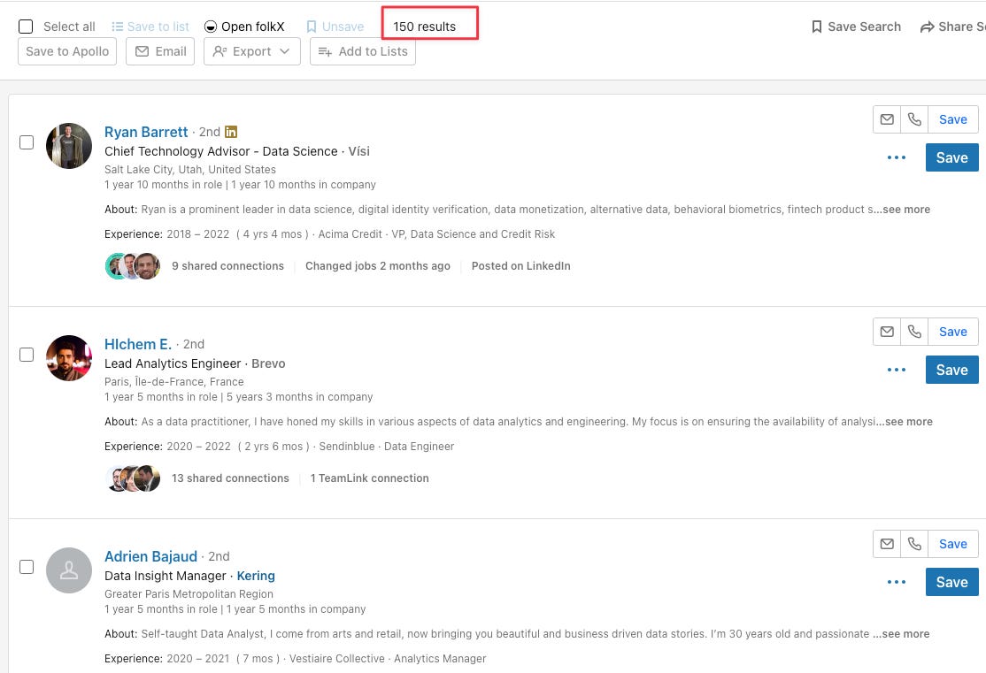Expand see more in Adrien Bajaud's About

pos(905,635)
